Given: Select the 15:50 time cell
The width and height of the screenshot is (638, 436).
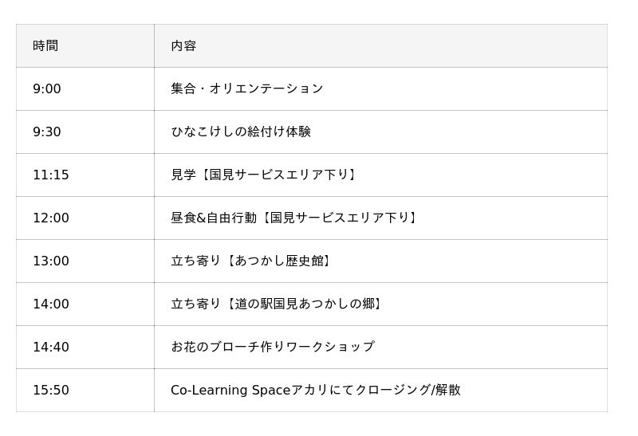Looking at the screenshot, I should tap(51, 391).
